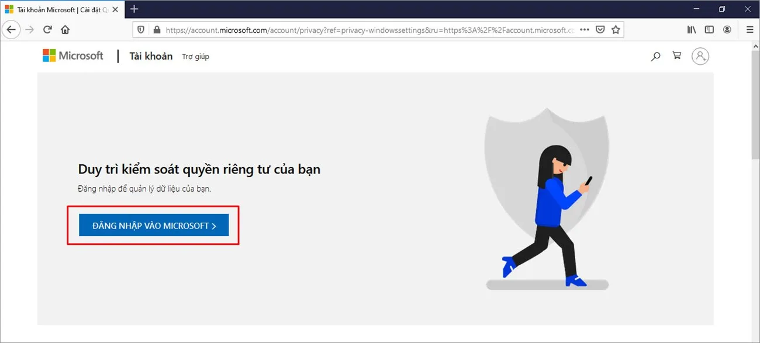Click the Microsoft account profile icon

[700, 56]
